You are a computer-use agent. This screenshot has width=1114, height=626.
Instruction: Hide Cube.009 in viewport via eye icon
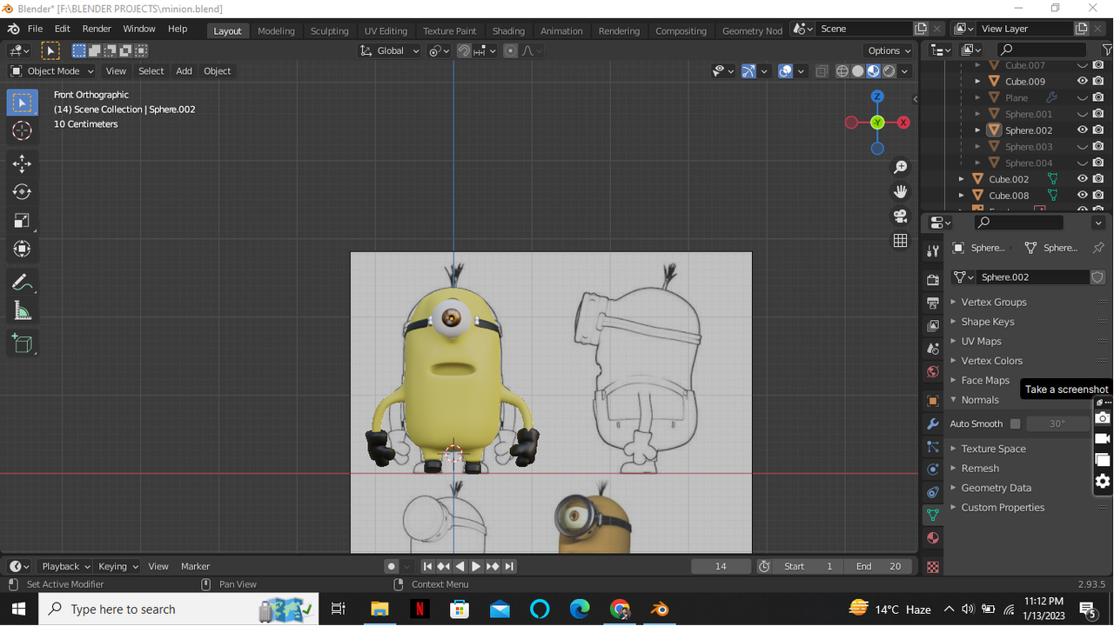(x=1083, y=82)
